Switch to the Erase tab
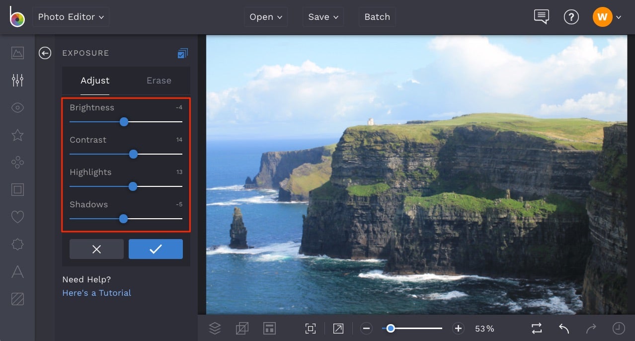Screen dimensions: 635x341 point(159,81)
